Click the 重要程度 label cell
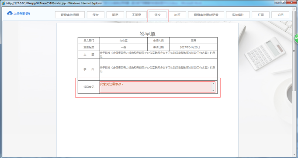The width and height of the screenshot is (298, 158). pyautogui.click(x=89, y=47)
